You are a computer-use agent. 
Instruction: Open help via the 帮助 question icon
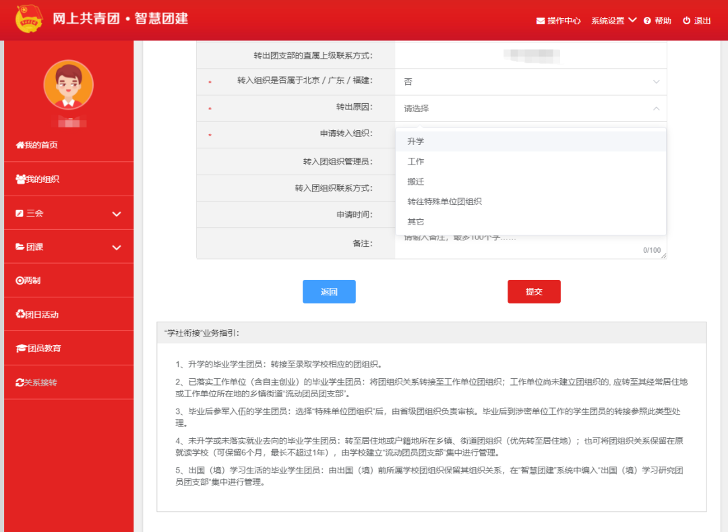tap(648, 21)
